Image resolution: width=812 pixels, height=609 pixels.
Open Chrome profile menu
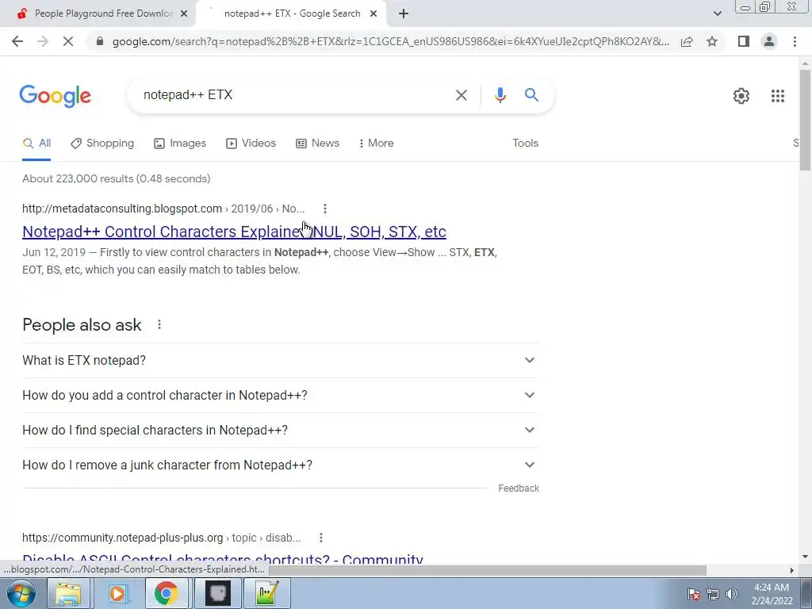[x=769, y=41]
